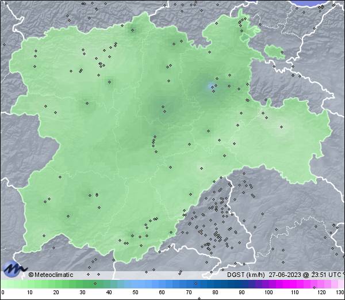Screen dimensions: 345x300
Task: Click the 50 label on the legend
Action: click(135, 293)
